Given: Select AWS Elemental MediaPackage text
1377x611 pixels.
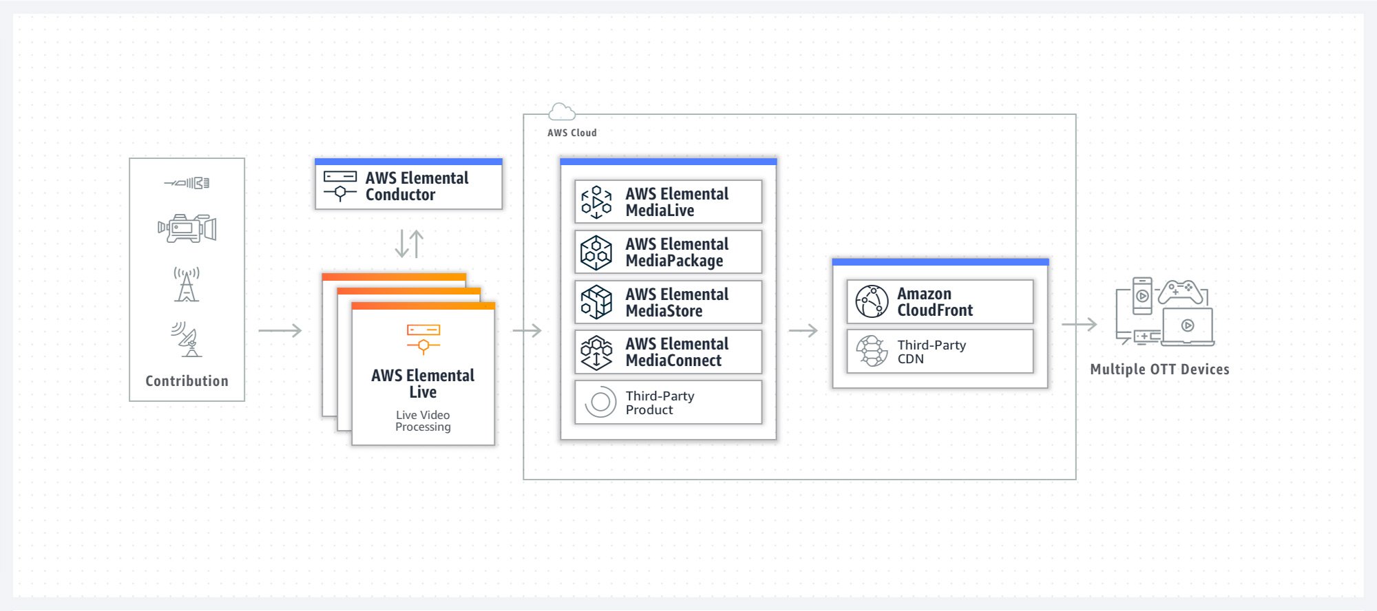Looking at the screenshot, I should click(677, 253).
